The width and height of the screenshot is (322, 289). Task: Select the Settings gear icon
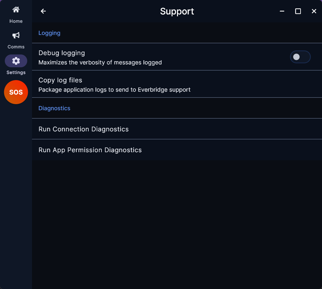pyautogui.click(x=16, y=61)
